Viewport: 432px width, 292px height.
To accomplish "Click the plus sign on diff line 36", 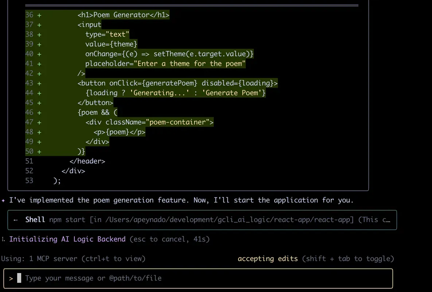I will pyautogui.click(x=39, y=15).
